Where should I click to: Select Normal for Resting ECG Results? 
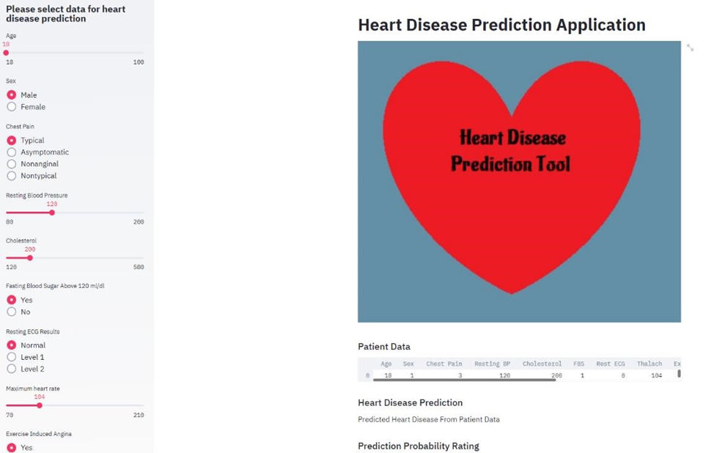(x=12, y=345)
